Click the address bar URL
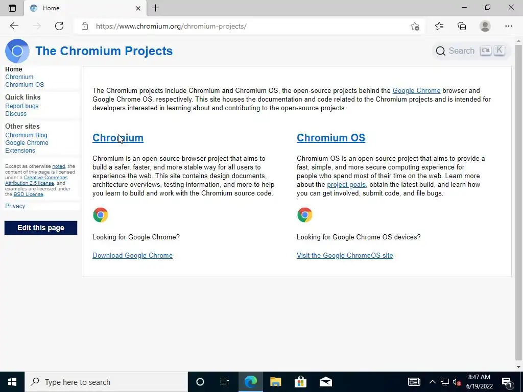This screenshot has width=523, height=392. pos(171,27)
